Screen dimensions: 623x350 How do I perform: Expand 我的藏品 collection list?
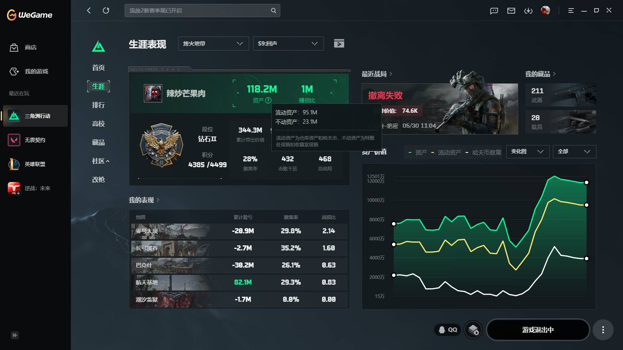[x=540, y=74]
